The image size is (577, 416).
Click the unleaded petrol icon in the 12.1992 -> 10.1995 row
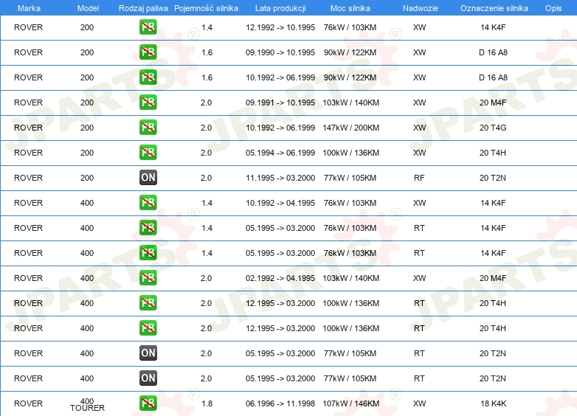148,27
